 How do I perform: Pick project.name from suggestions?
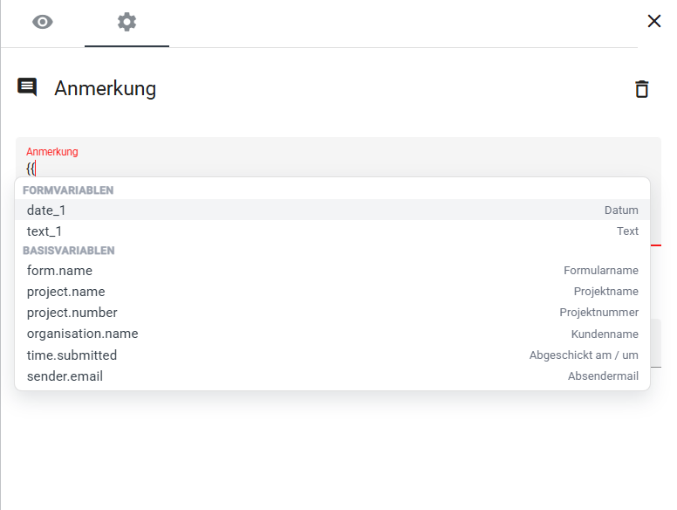click(65, 292)
